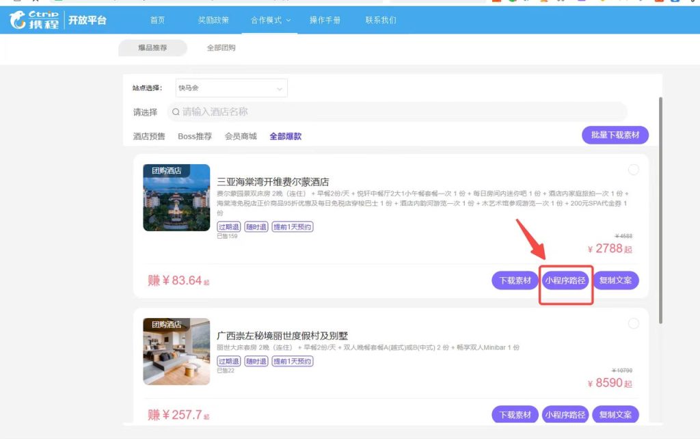Click 复制文案 on the Guangxi resort card

(616, 414)
